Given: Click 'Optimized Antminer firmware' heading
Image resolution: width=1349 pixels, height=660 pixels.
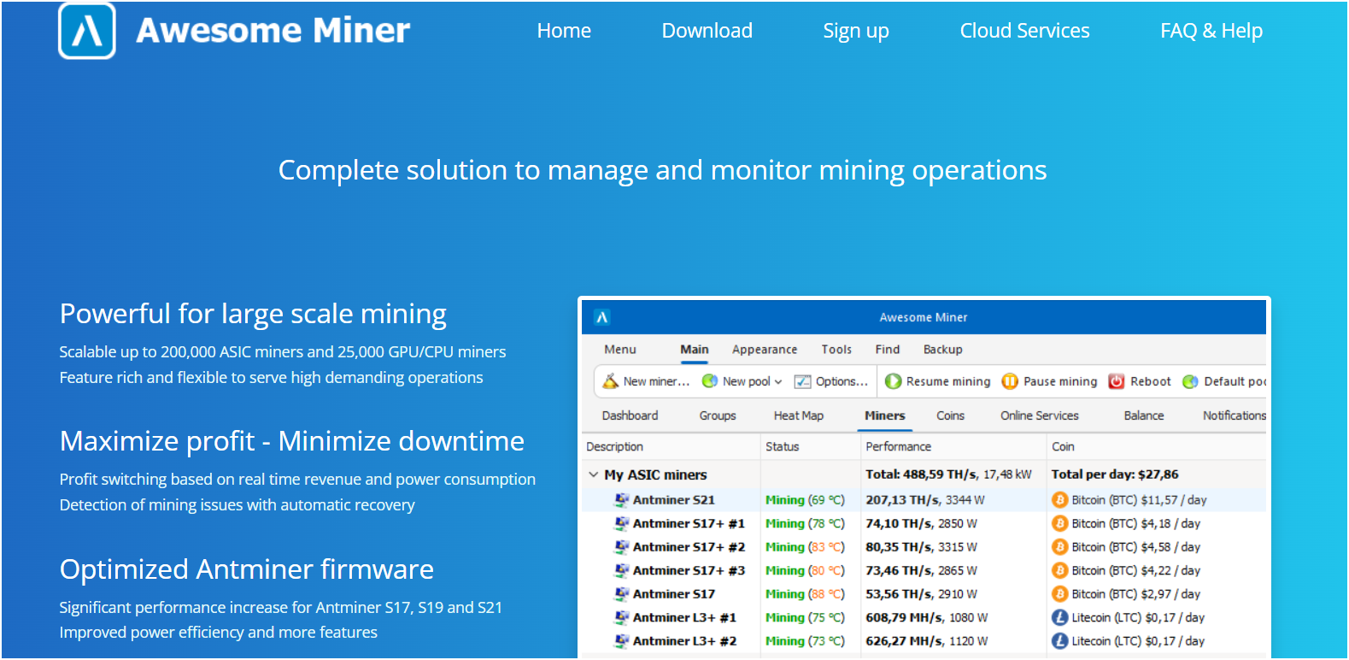Looking at the screenshot, I should (x=247, y=569).
